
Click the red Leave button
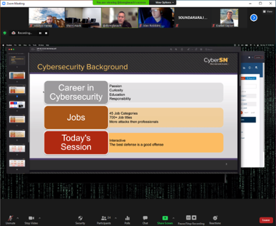pyautogui.click(x=266, y=220)
